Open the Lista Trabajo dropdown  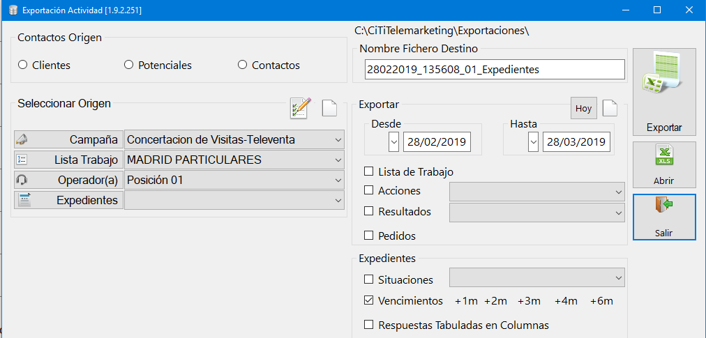[x=338, y=160]
